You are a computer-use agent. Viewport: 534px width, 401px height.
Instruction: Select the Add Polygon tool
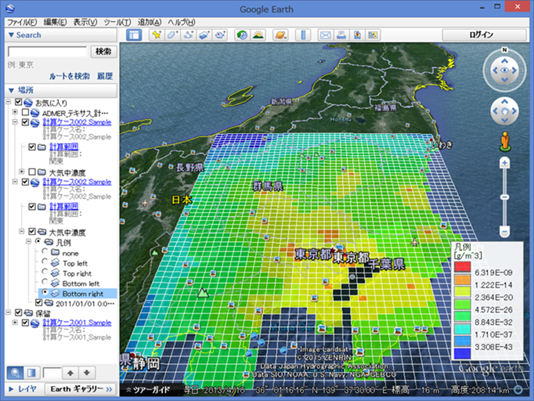click(x=172, y=35)
